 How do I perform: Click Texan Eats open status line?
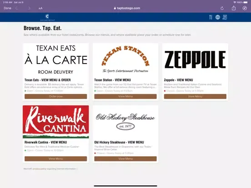click(44, 91)
